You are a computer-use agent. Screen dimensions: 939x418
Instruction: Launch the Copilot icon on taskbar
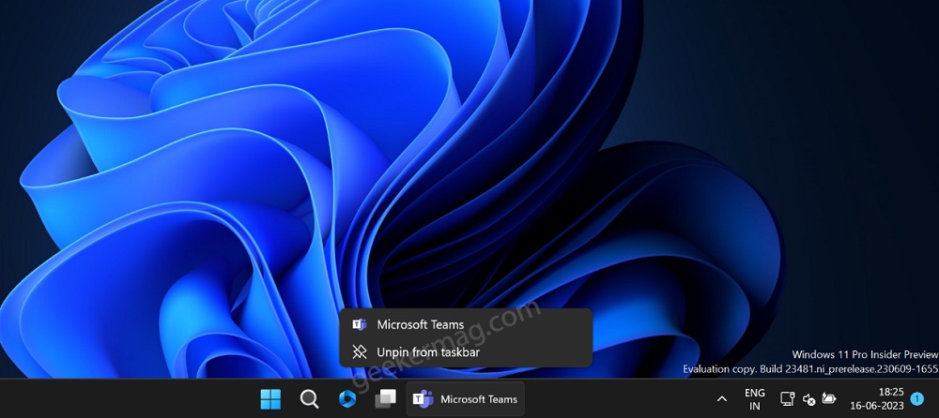347,399
